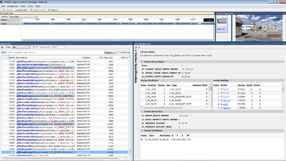
Task: Collapse the Vertex Array Object section
Action: pyautogui.click(x=142, y=62)
